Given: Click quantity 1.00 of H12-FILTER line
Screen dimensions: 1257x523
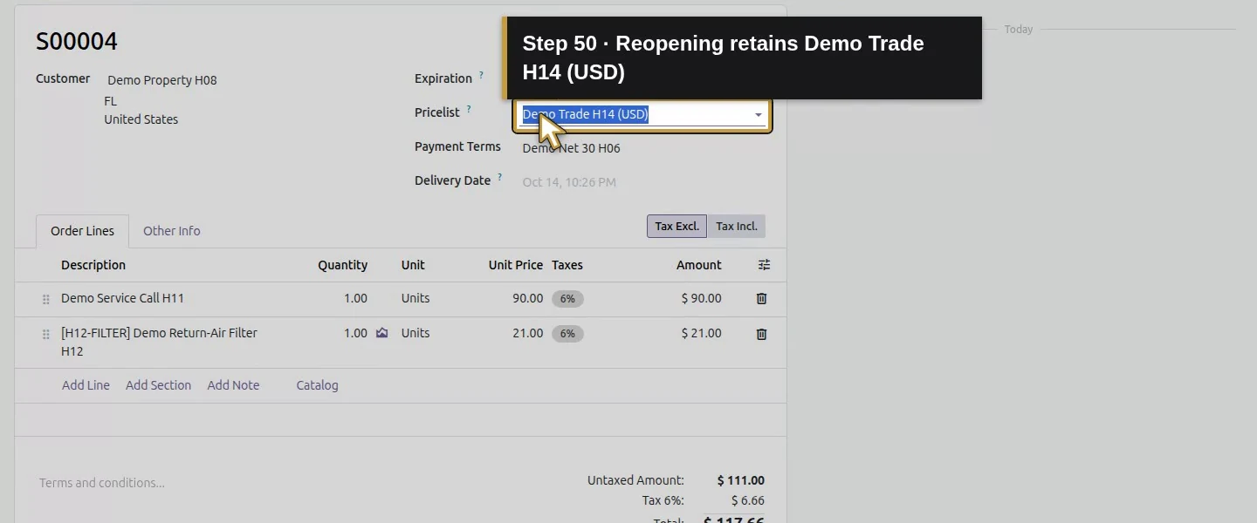Looking at the screenshot, I should pyautogui.click(x=355, y=333).
